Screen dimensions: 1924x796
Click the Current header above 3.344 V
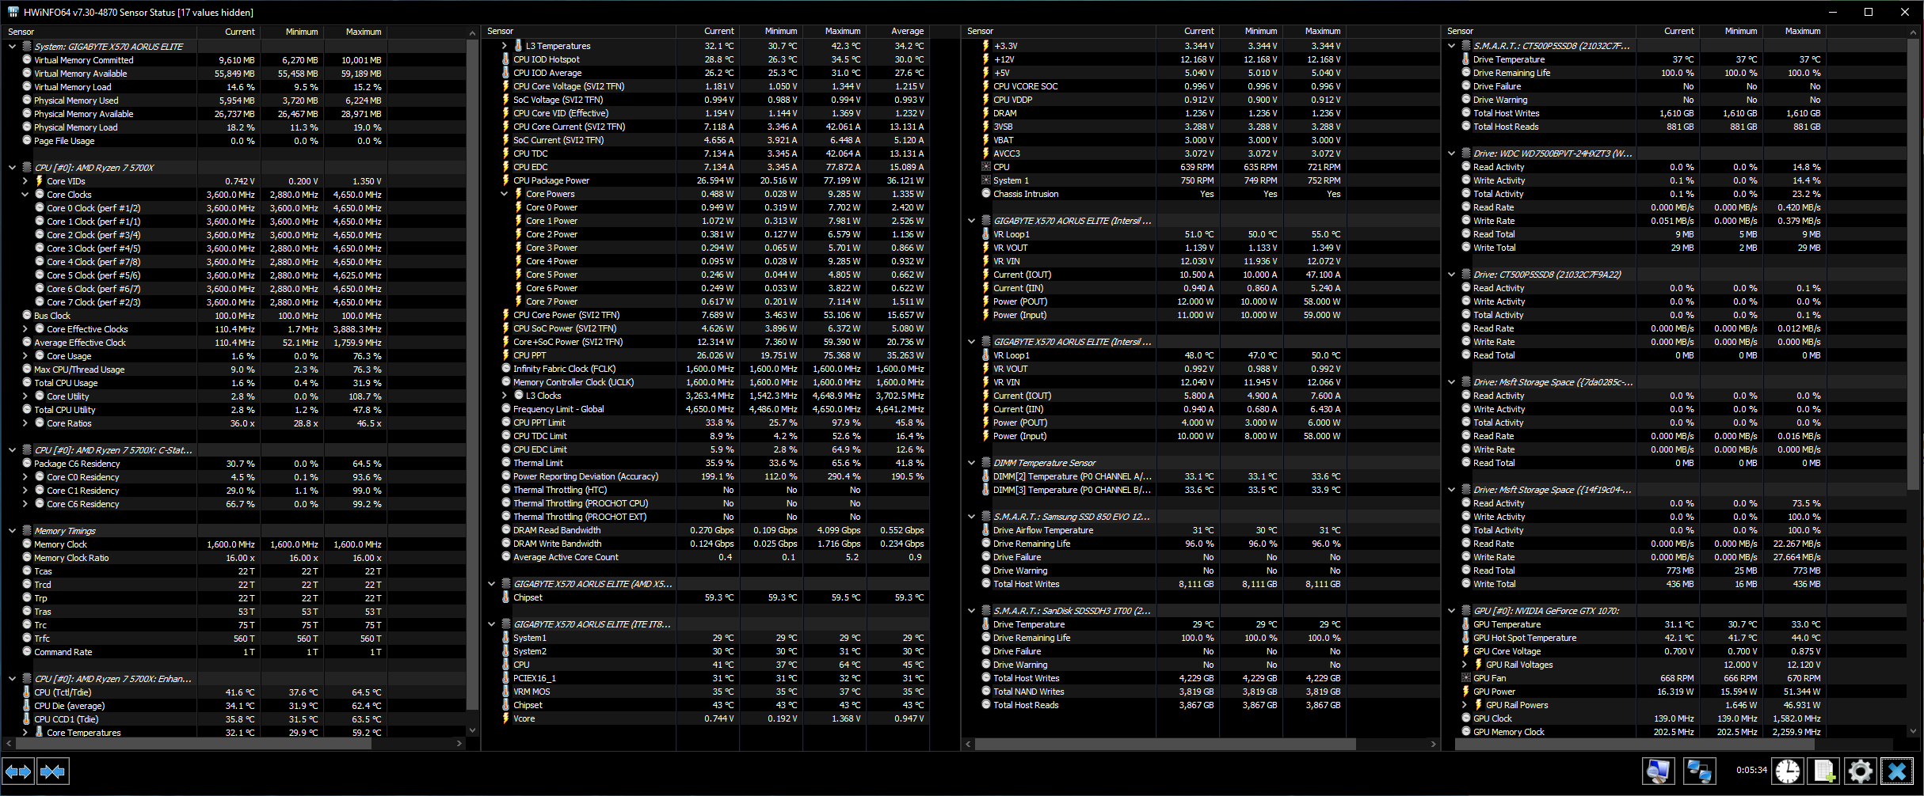click(x=1188, y=31)
